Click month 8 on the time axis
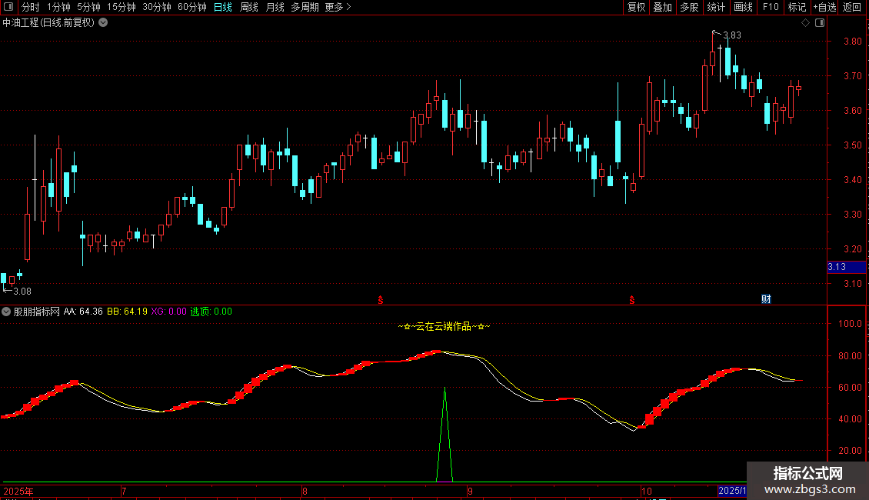 305,491
